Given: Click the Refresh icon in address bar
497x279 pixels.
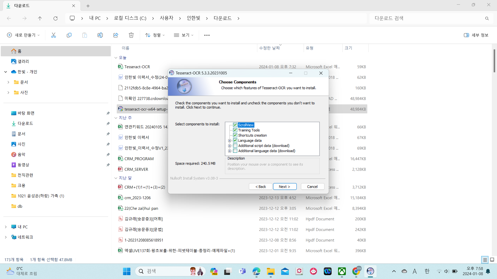Looking at the screenshot, I should (x=55, y=18).
